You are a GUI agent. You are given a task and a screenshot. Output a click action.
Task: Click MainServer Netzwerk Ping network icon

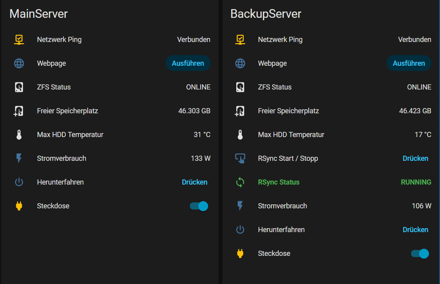(x=19, y=40)
